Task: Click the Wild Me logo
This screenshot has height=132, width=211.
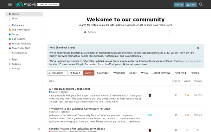Action: pos(37,5)
